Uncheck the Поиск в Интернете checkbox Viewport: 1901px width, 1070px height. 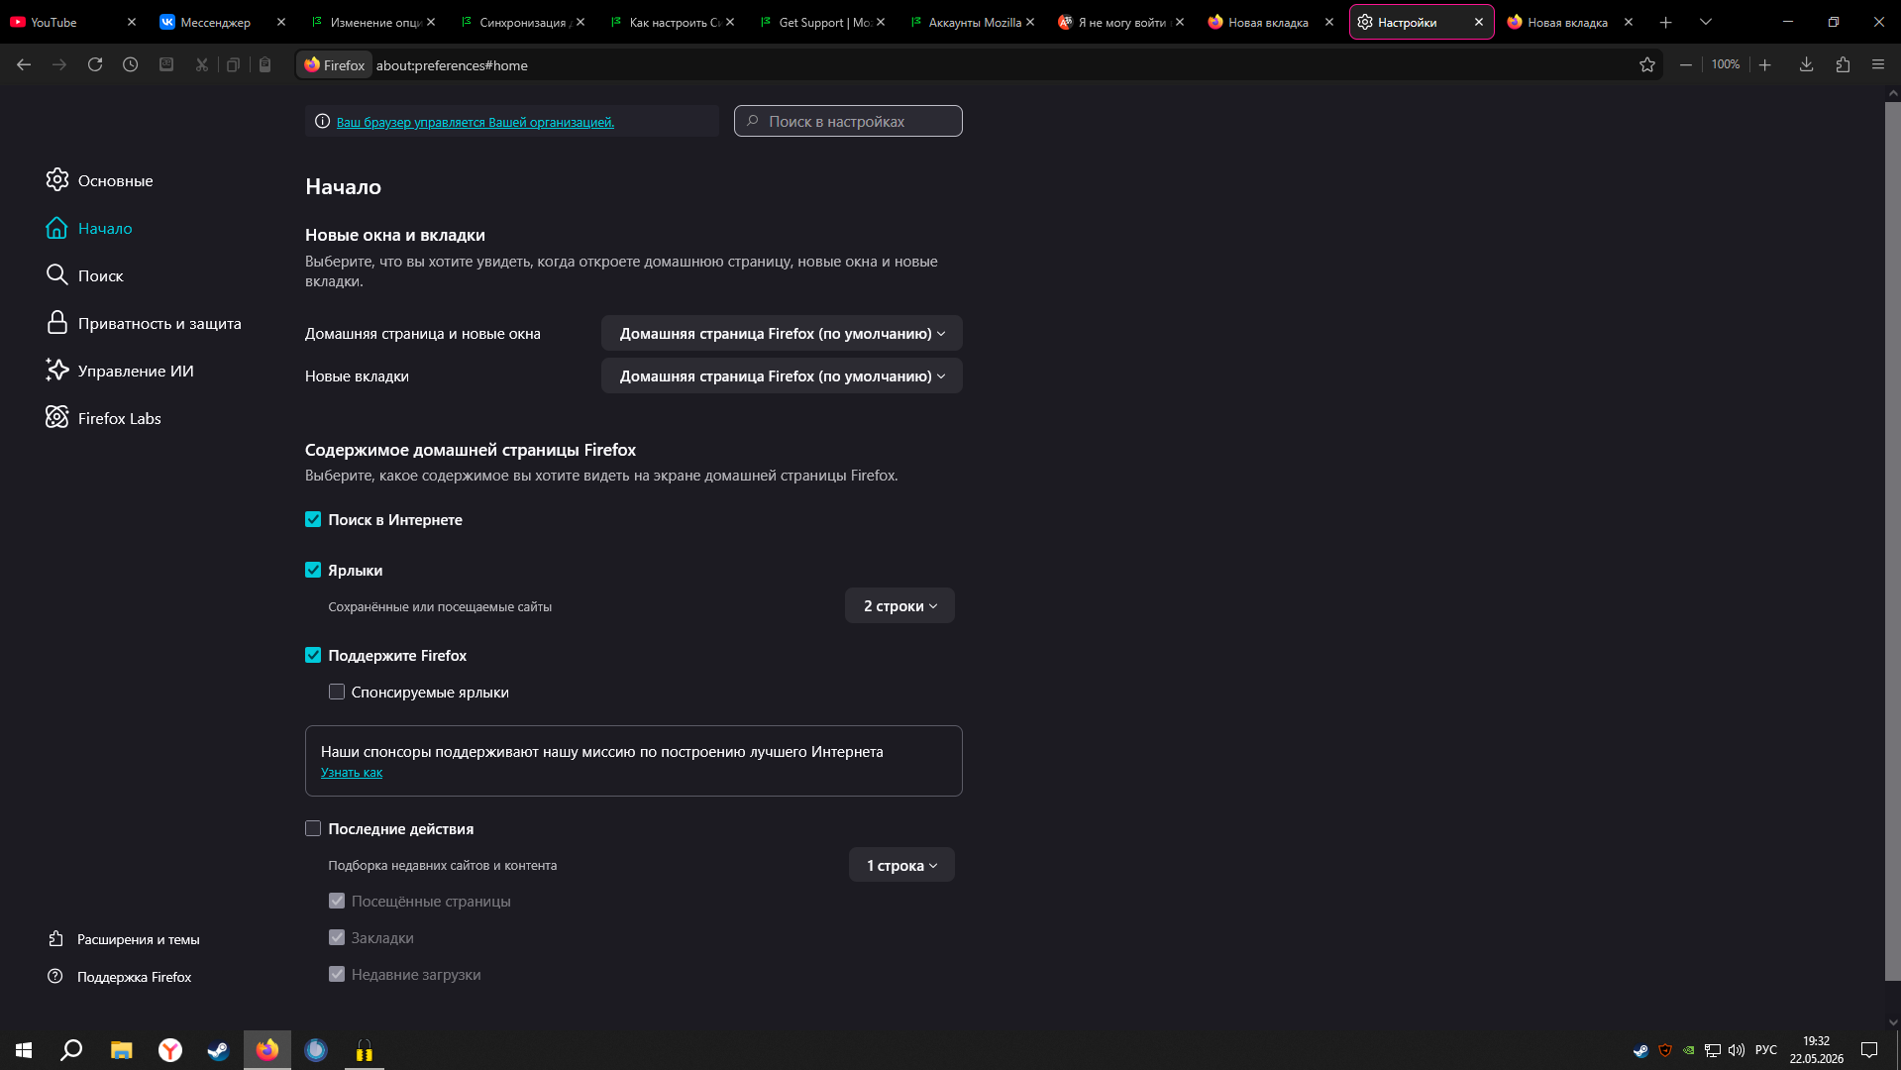[313, 519]
